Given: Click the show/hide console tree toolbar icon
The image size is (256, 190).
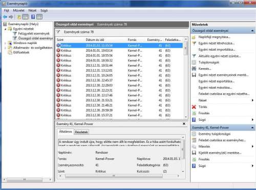Looking at the screenshot, I should [25, 17].
